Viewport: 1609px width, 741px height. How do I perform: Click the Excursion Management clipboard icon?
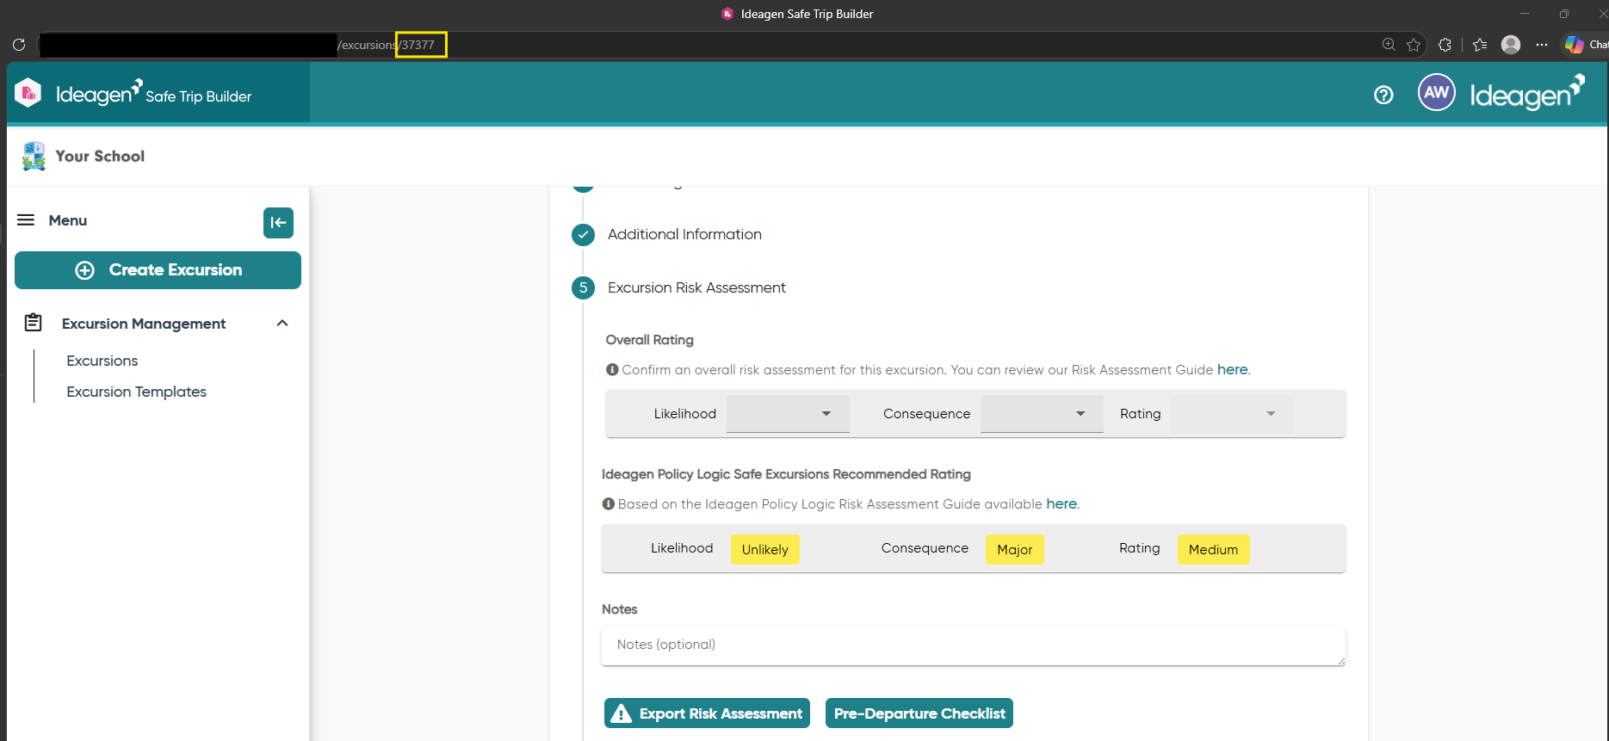[34, 323]
